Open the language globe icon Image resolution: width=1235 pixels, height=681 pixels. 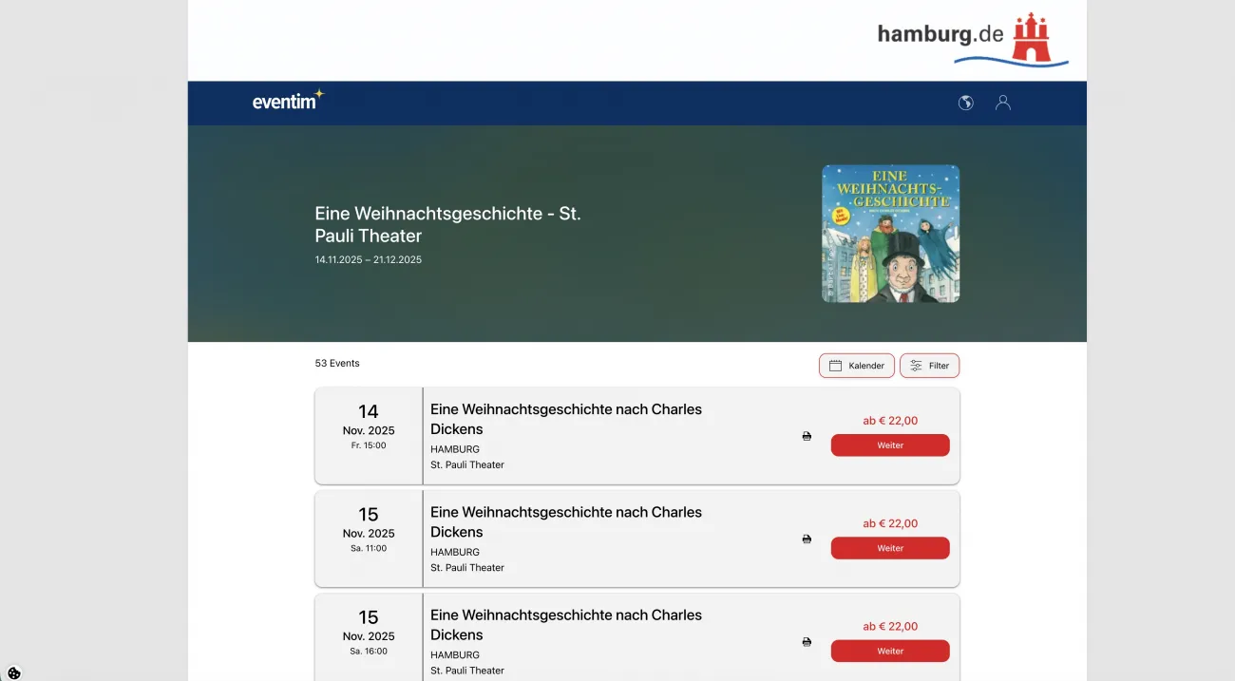click(965, 103)
